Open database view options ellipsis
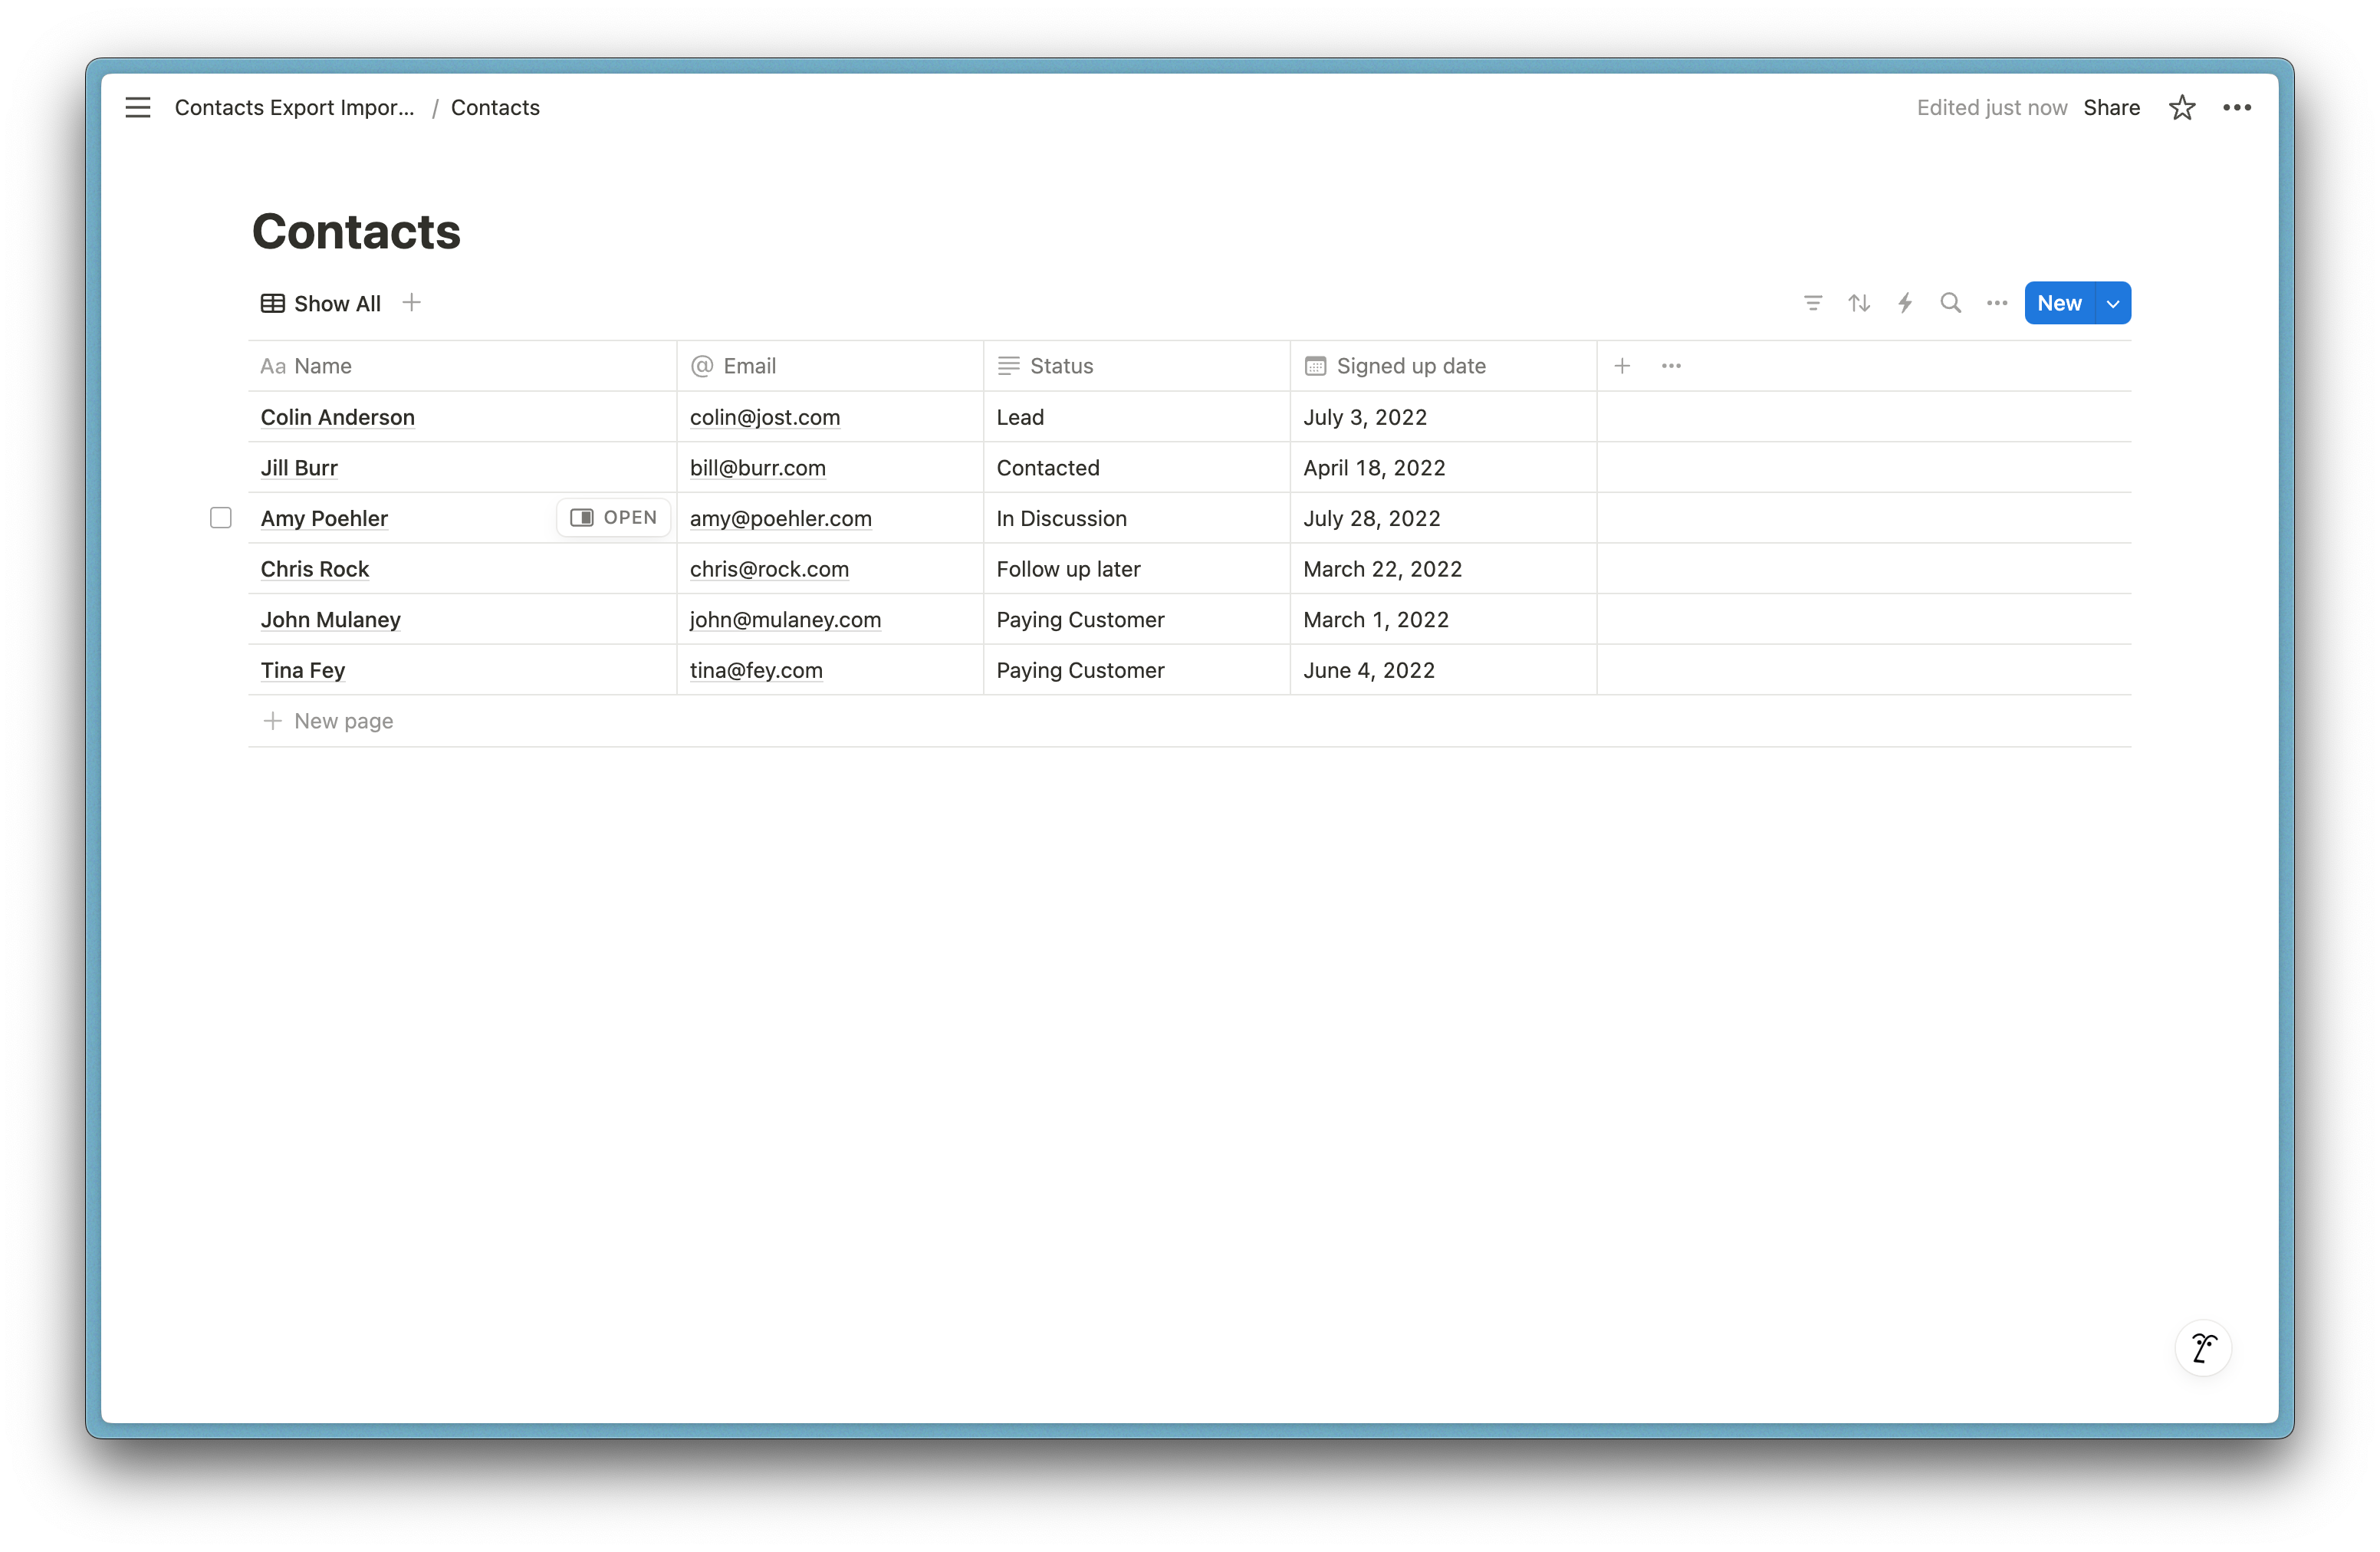 tap(1996, 303)
